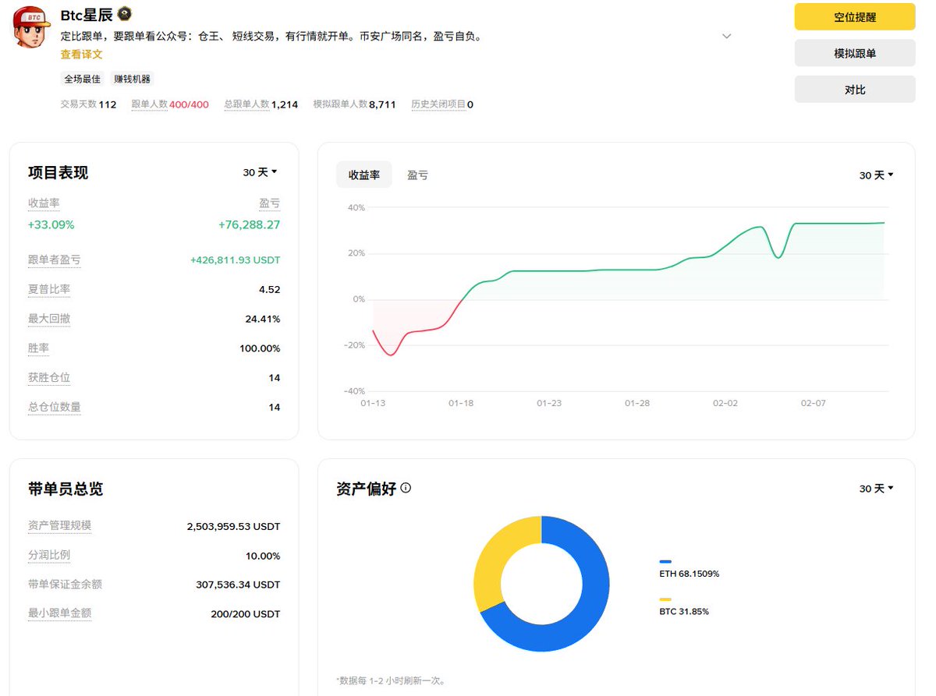936x696 pixels.
Task: Click the 空位提醒 yellow button
Action: 855,17
